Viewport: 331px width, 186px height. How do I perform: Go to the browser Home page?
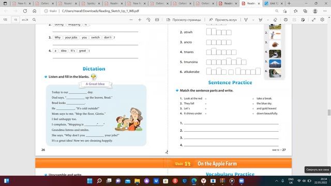tap(35, 11)
